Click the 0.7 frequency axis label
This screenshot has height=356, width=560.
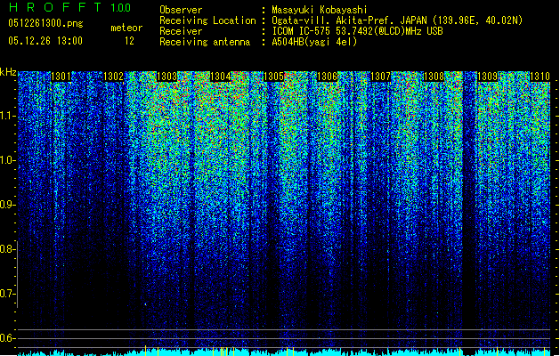(8, 294)
